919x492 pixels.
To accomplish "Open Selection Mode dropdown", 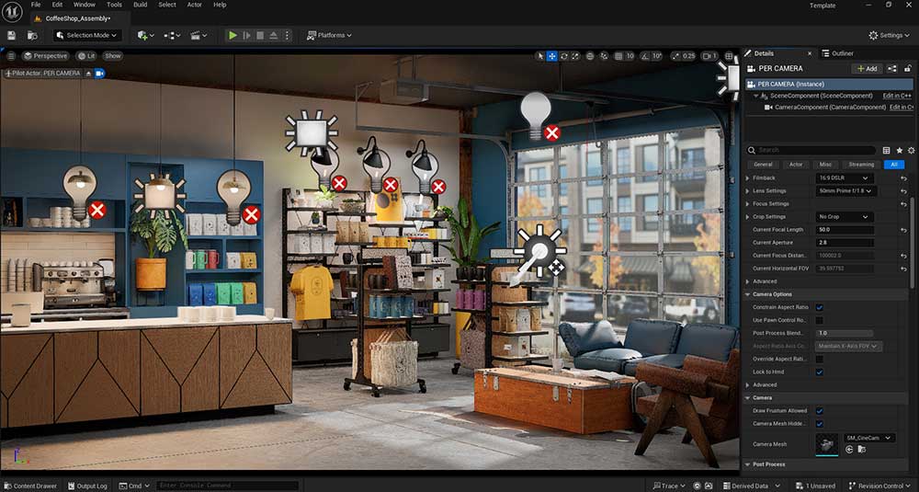I will [87, 35].
